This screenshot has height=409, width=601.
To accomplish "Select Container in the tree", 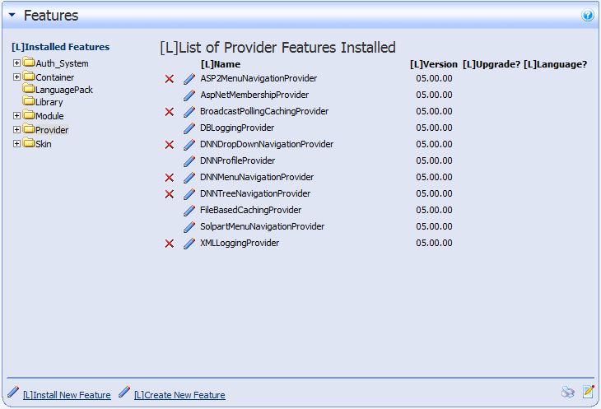I will (x=55, y=77).
